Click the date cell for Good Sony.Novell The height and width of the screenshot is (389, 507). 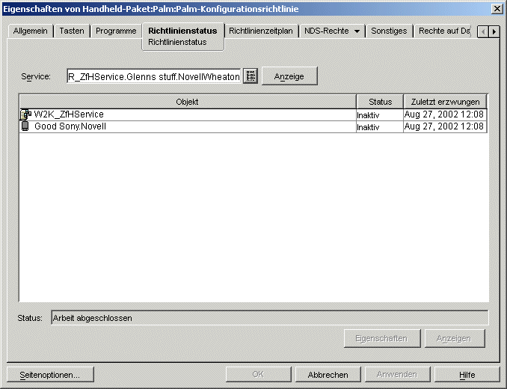pyautogui.click(x=444, y=126)
